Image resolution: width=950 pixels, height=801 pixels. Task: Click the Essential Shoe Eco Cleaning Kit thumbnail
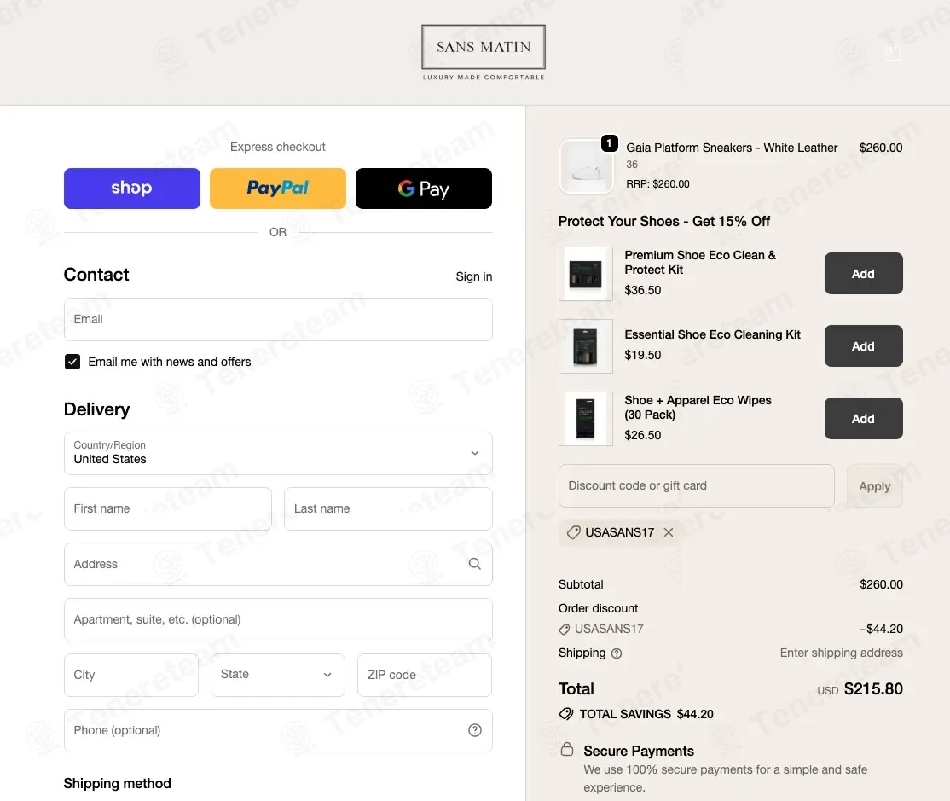coord(586,346)
